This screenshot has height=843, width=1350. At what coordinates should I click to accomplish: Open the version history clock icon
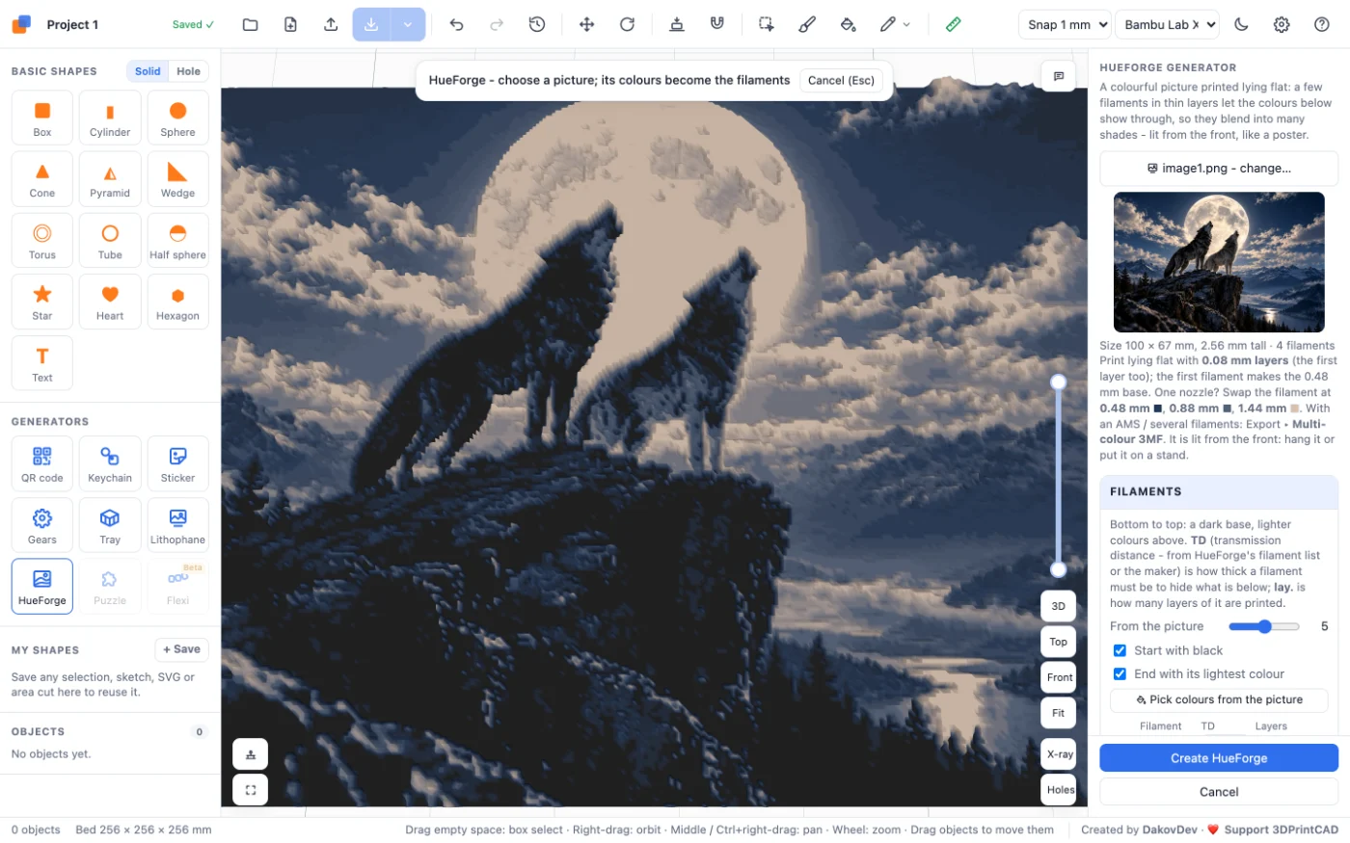(x=537, y=24)
